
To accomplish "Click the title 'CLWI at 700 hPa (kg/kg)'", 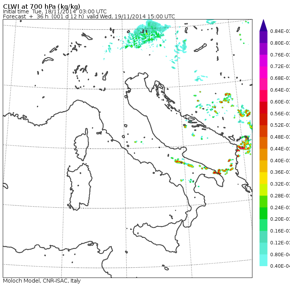I will 42,6.
